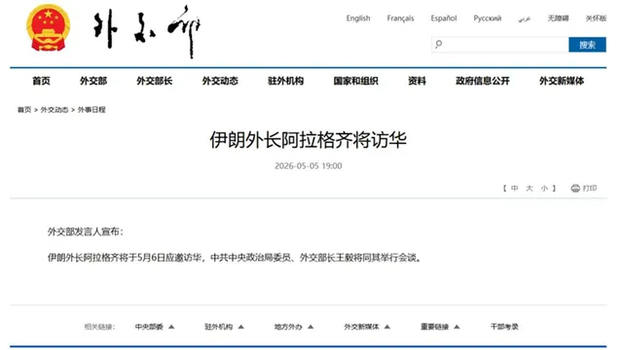Switch to English language version

point(358,18)
